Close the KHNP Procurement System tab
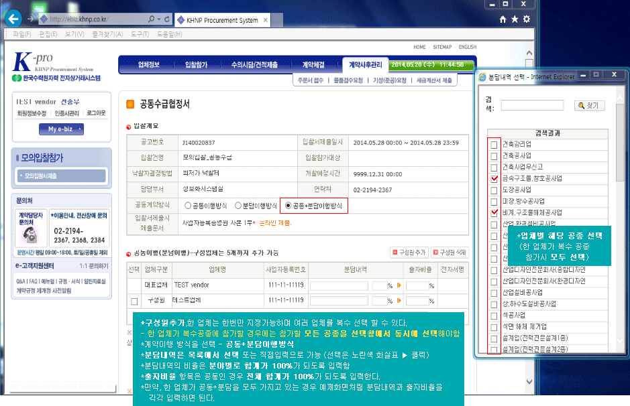 265,20
